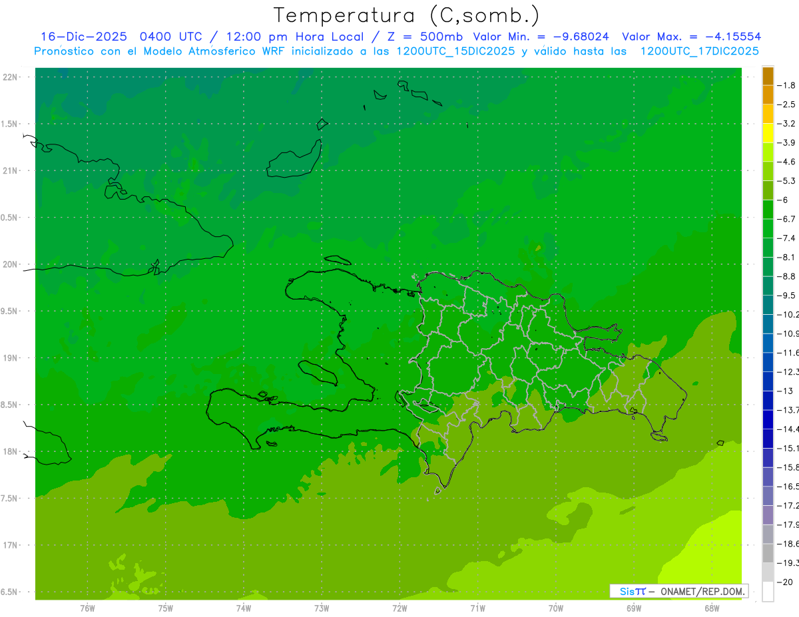Screen dimensions: 799x617
Task: Click the "-6" colorbar value
Action: [x=782, y=200]
